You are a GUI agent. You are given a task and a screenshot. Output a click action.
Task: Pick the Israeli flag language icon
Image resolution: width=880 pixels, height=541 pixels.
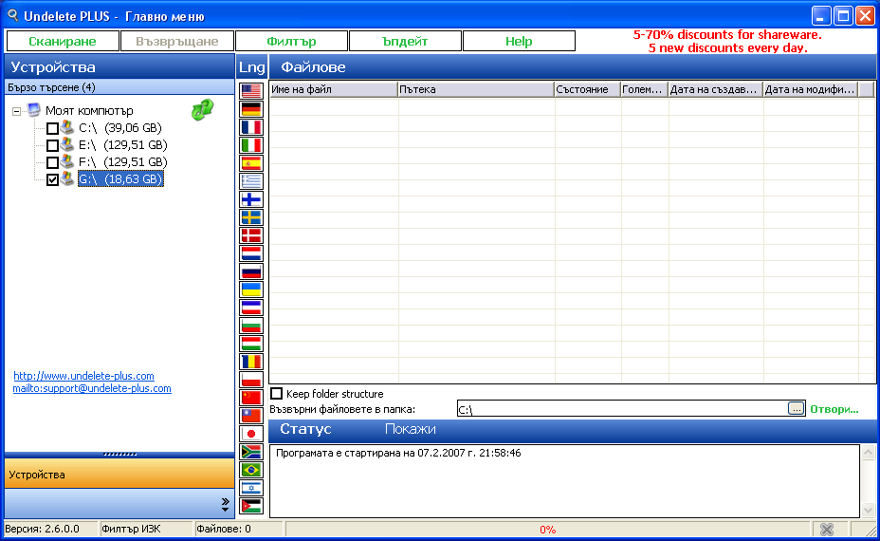pos(251,487)
